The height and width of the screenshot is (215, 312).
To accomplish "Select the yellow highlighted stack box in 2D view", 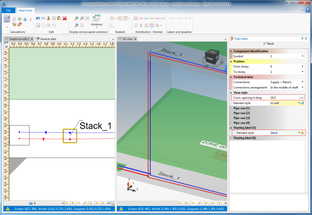I will click(x=70, y=136).
